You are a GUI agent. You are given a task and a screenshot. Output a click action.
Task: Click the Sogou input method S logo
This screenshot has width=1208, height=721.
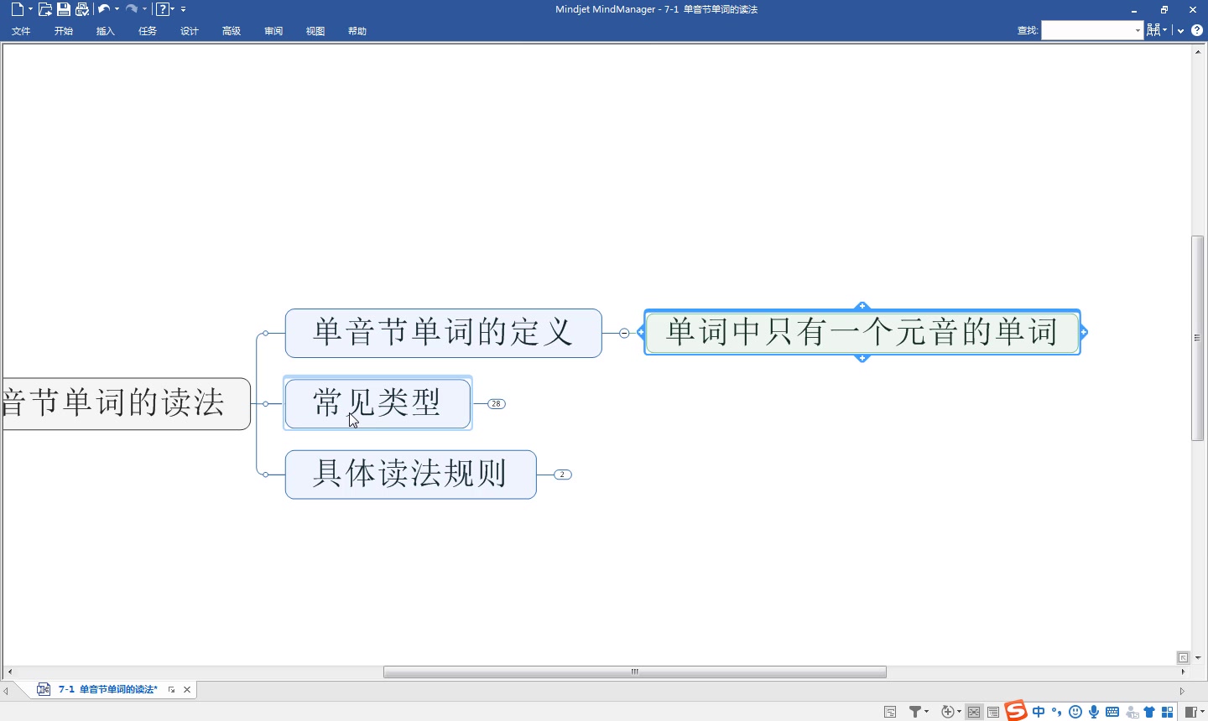coord(1016,711)
